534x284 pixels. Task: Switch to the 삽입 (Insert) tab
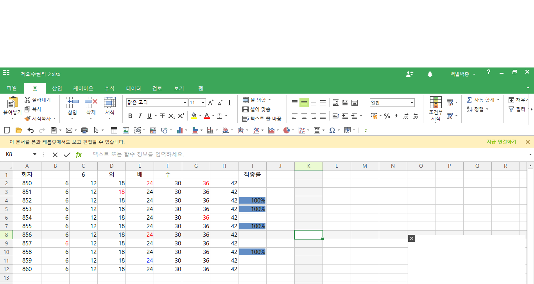pyautogui.click(x=57, y=89)
